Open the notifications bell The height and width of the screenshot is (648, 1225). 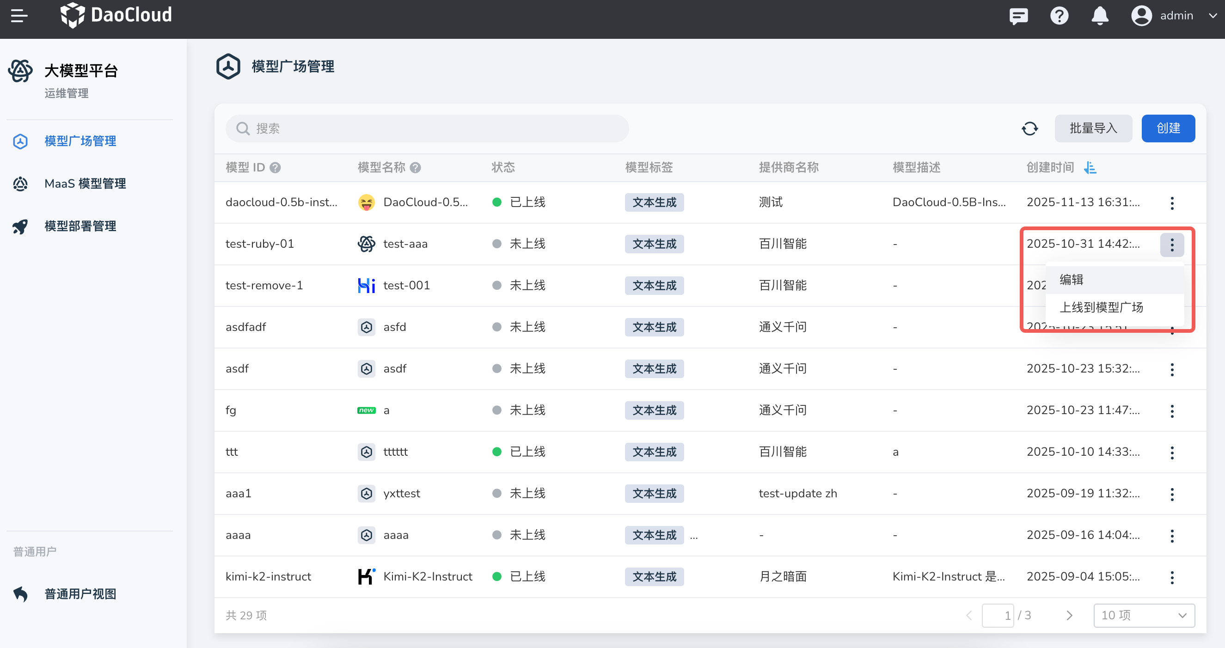(1099, 16)
